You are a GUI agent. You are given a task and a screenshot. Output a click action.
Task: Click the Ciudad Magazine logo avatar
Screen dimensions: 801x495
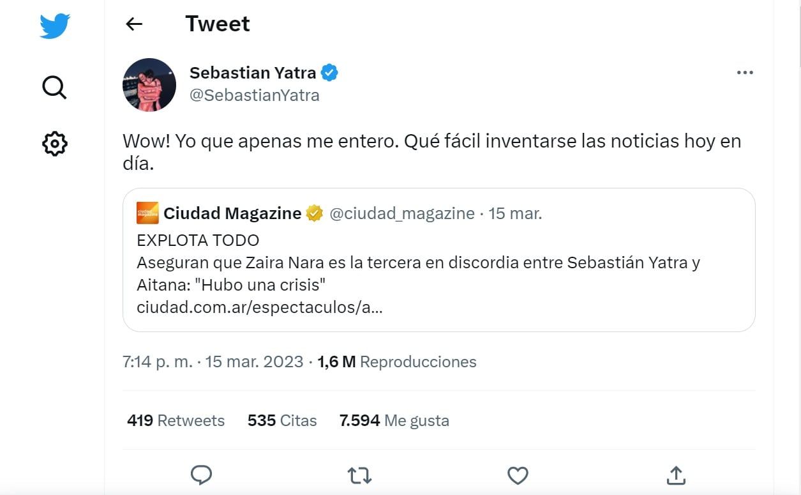[148, 213]
